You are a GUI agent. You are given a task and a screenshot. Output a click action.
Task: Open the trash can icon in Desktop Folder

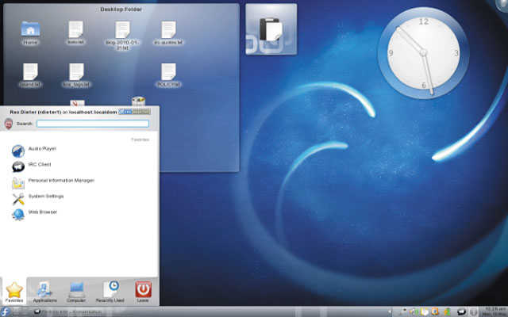(x=138, y=101)
